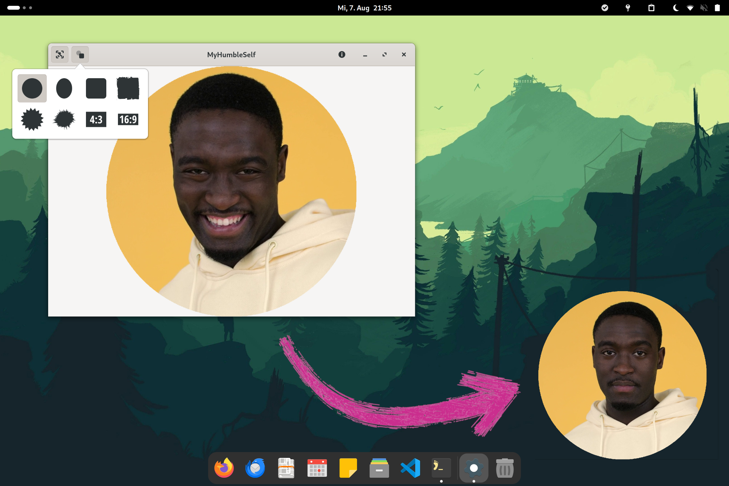Viewport: 729px width, 486px height.
Task: Open the About info button
Action: [342, 54]
